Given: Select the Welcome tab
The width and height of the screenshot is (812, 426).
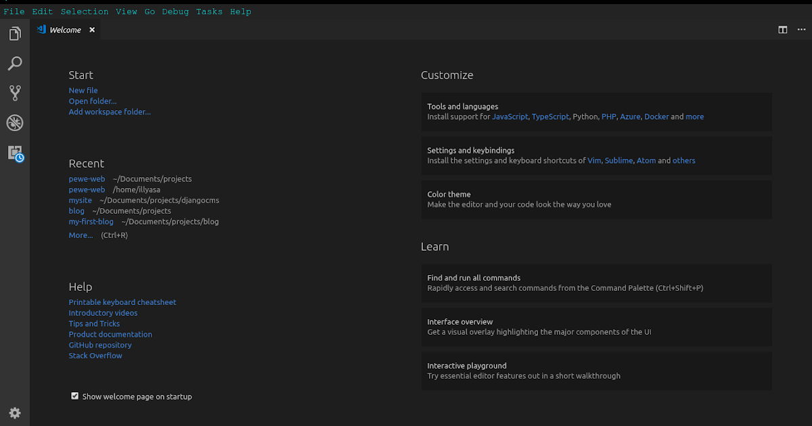Looking at the screenshot, I should point(65,30).
